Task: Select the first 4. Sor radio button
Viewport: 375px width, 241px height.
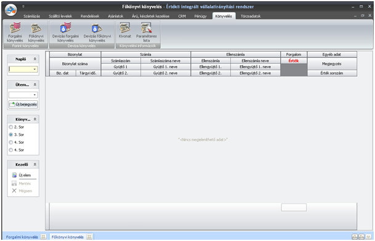Action: click(10, 143)
